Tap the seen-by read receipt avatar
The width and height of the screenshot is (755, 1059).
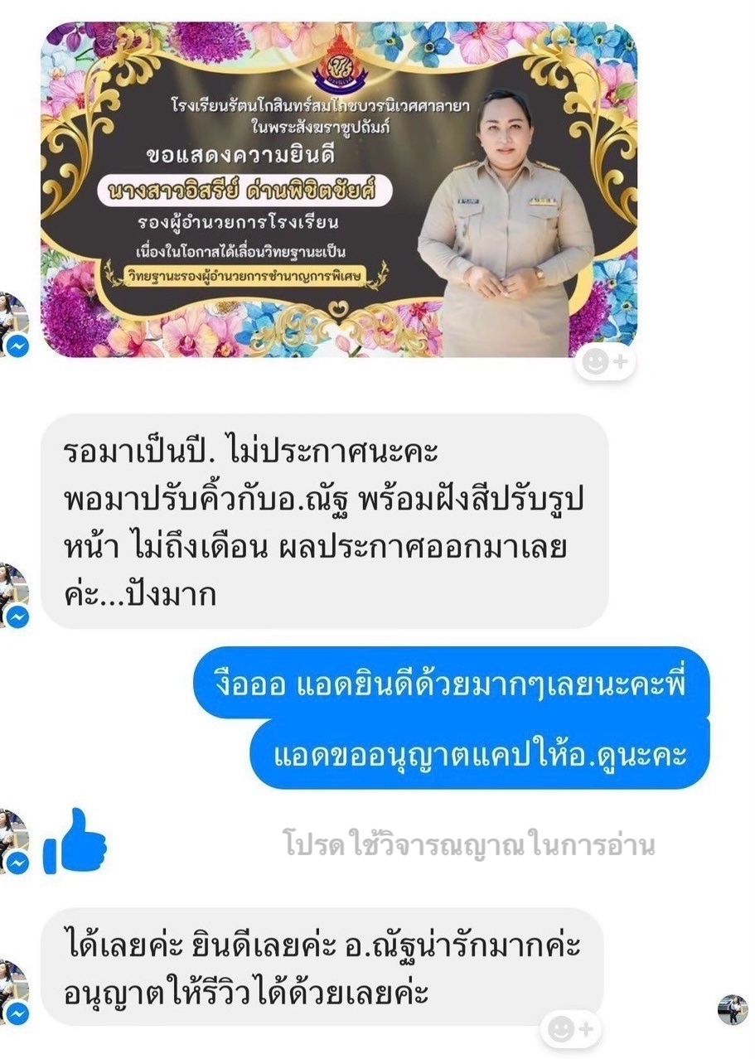(x=732, y=1009)
